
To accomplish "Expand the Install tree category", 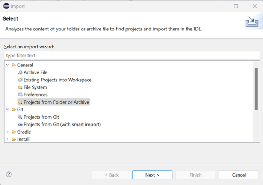I will 8,139.
